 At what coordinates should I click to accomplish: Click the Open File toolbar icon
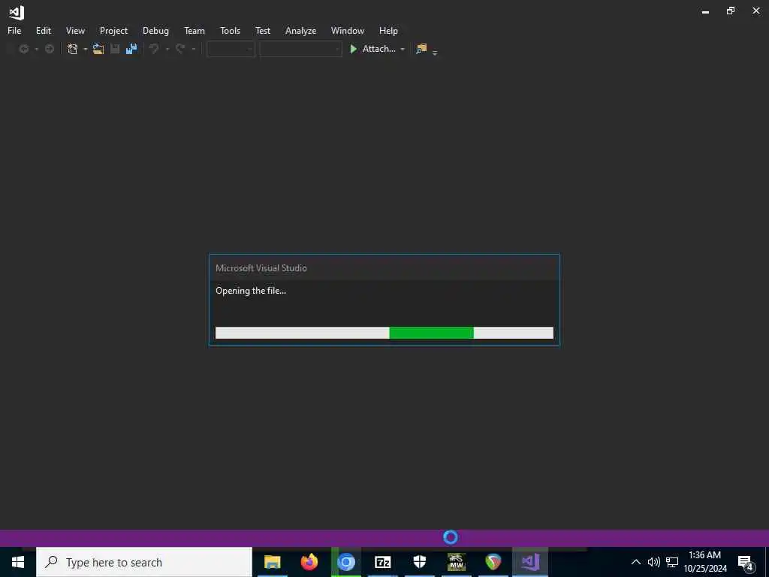pos(98,49)
